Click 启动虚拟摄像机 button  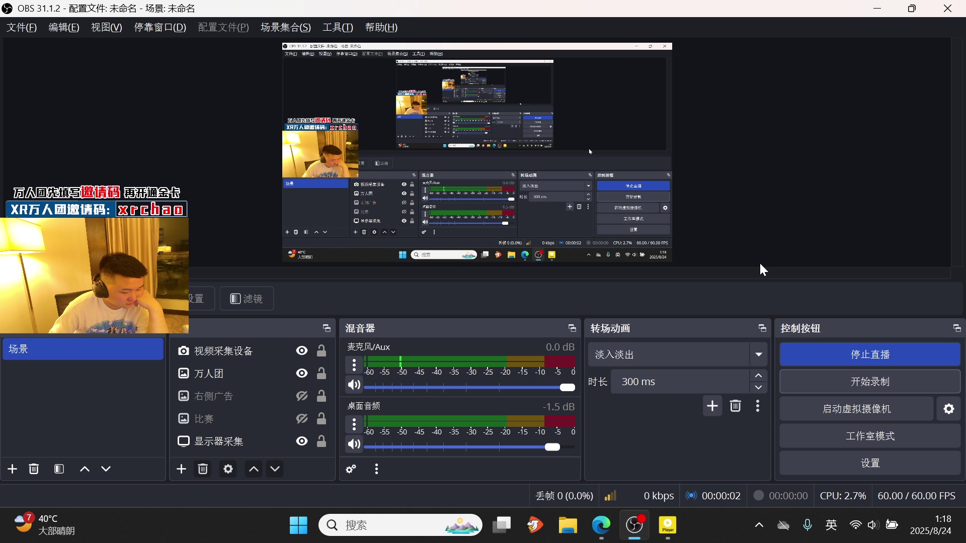pyautogui.click(x=856, y=409)
